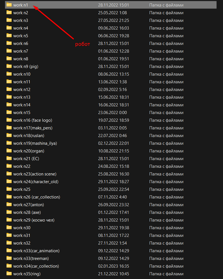This screenshot has height=279, width=223.
Task: Select date 16.06.2022 18:31
Action: point(114,105)
